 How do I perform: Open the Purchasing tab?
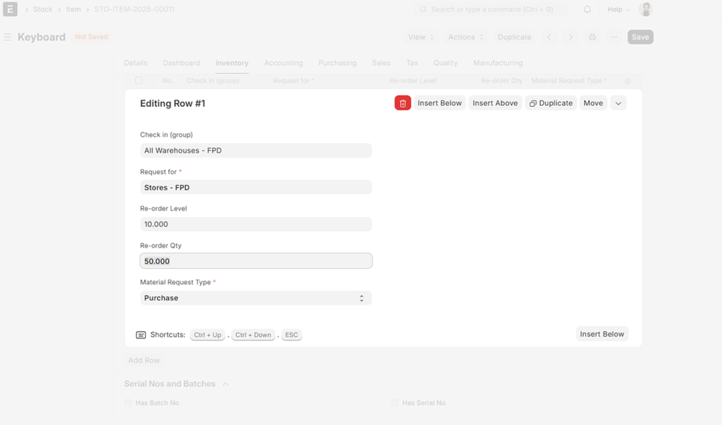click(x=337, y=63)
